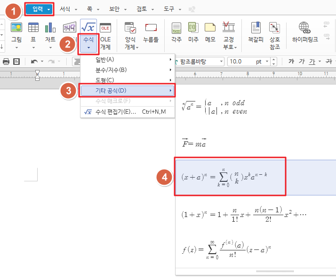This screenshot has height=280, width=336.
Task: Open the pt unit dropdown
Action: tap(267, 62)
